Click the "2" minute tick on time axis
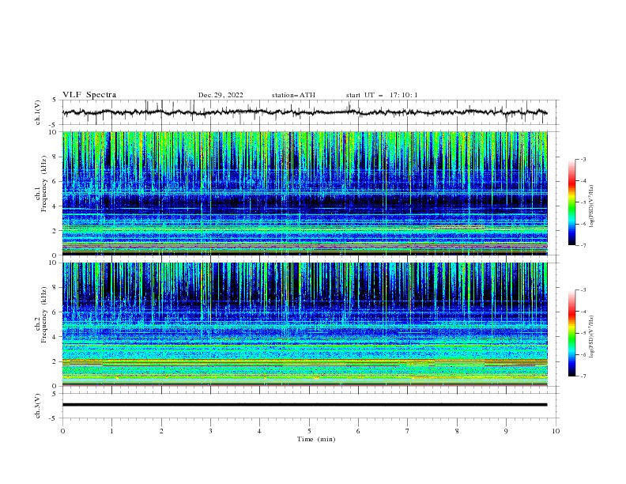 coord(161,431)
